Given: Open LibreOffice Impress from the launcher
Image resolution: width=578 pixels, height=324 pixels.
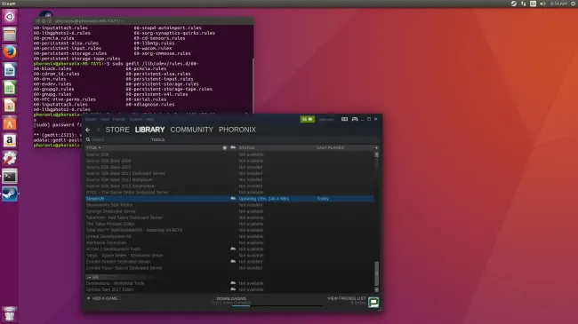Looking at the screenshot, I should point(10,106).
